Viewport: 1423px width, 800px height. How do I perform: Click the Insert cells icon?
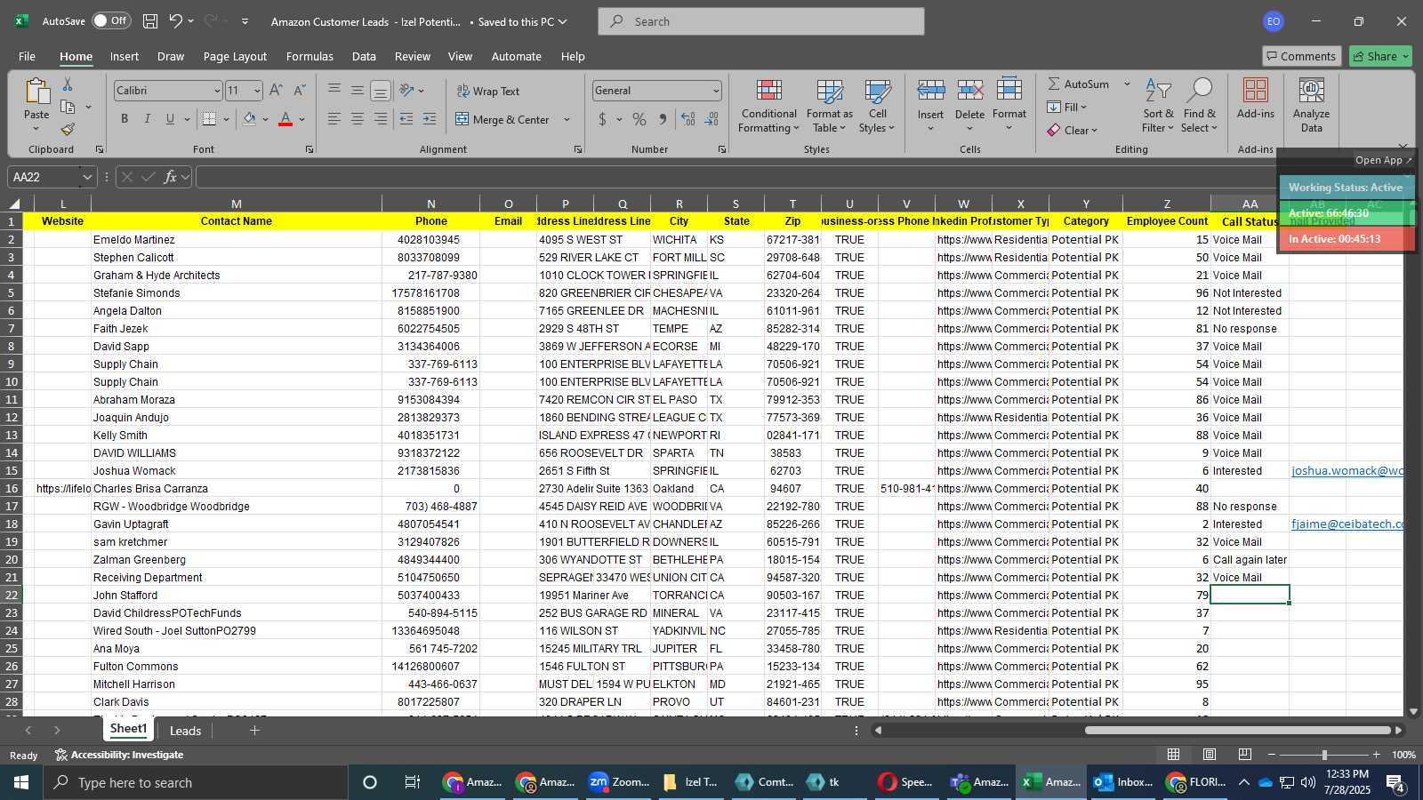tap(930, 90)
